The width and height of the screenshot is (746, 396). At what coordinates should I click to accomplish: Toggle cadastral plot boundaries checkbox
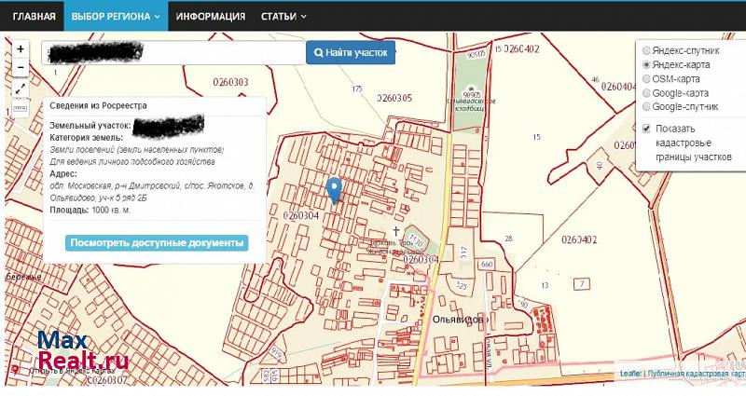pos(645,128)
